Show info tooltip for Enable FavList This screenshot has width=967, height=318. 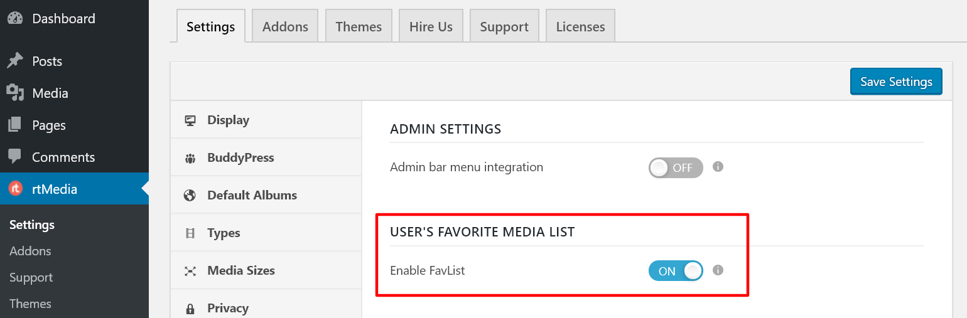(718, 270)
